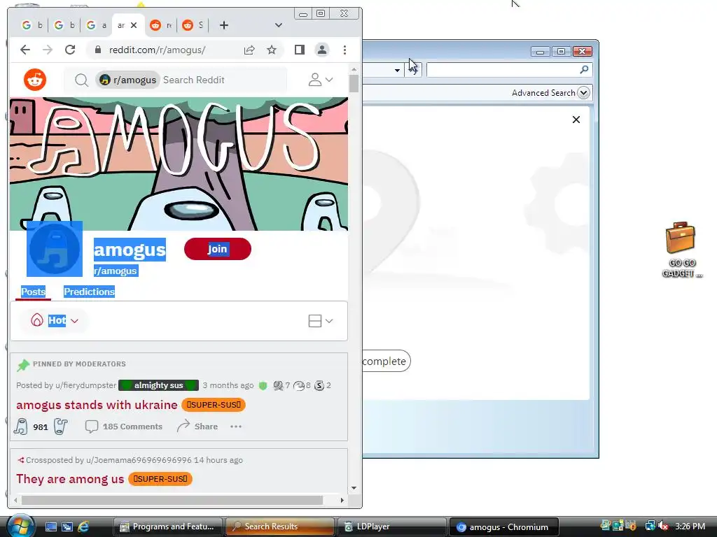Click the Reddit search magnifier icon

[x=81, y=80]
